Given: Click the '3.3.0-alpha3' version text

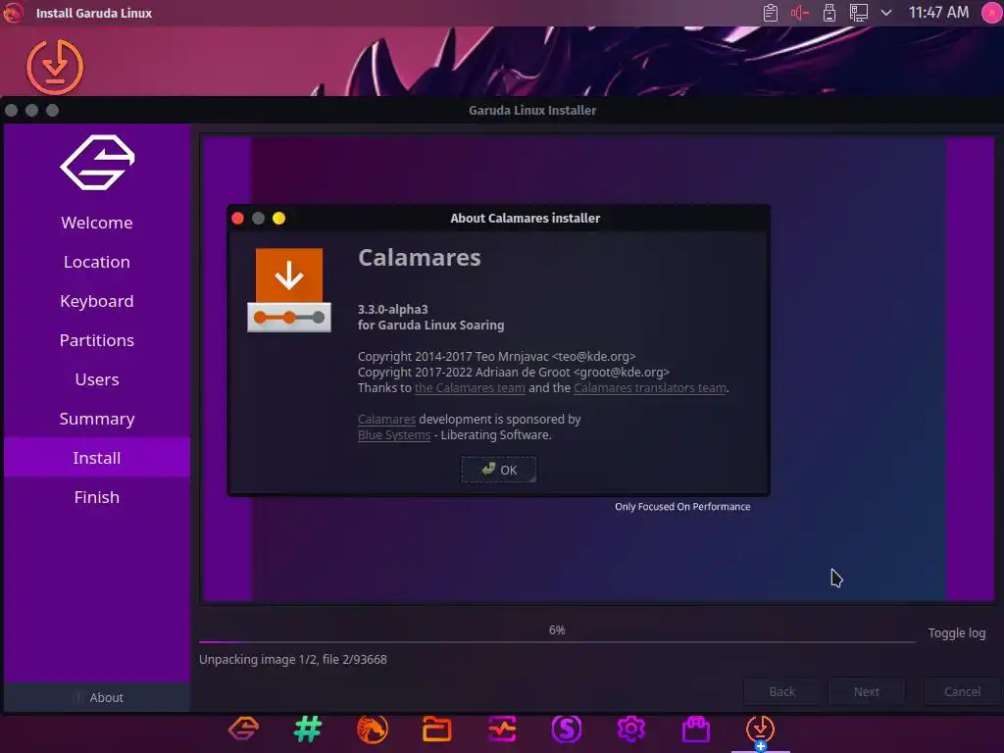Looking at the screenshot, I should pyautogui.click(x=392, y=309).
